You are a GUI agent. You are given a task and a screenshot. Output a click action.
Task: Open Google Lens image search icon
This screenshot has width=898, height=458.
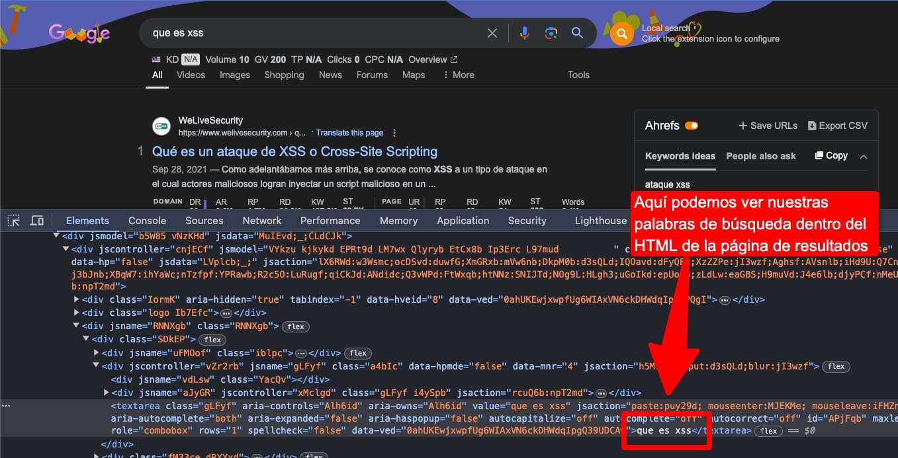coord(551,33)
